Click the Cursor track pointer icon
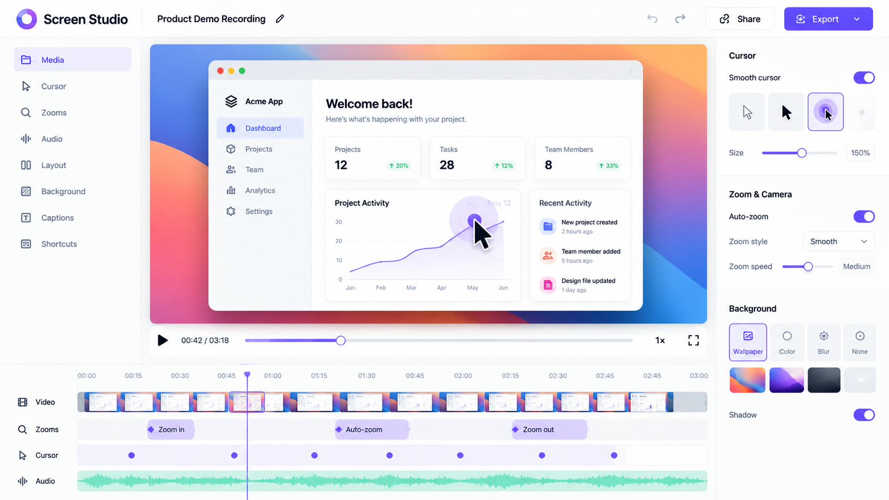The height and width of the screenshot is (500, 889). click(x=22, y=455)
